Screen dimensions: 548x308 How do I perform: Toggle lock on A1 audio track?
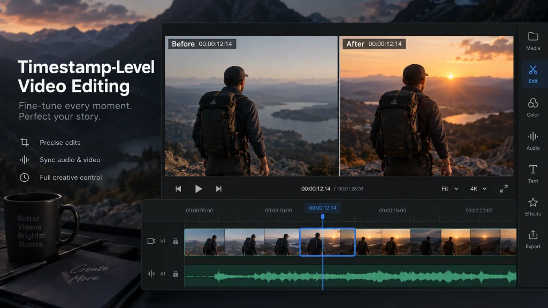[x=176, y=274]
